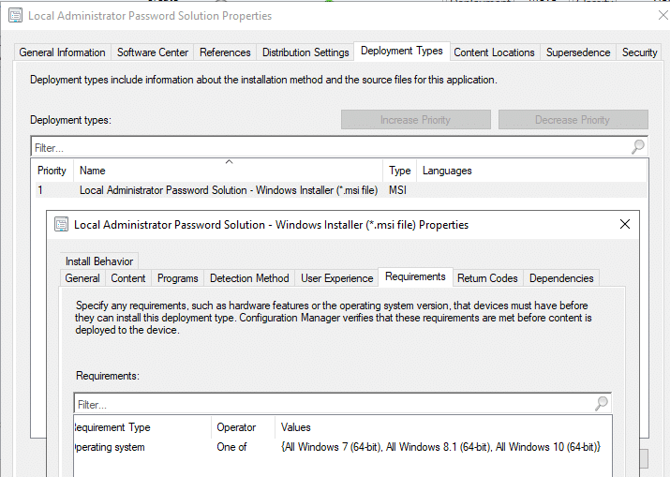Open the Dependencies tab

pyautogui.click(x=561, y=278)
